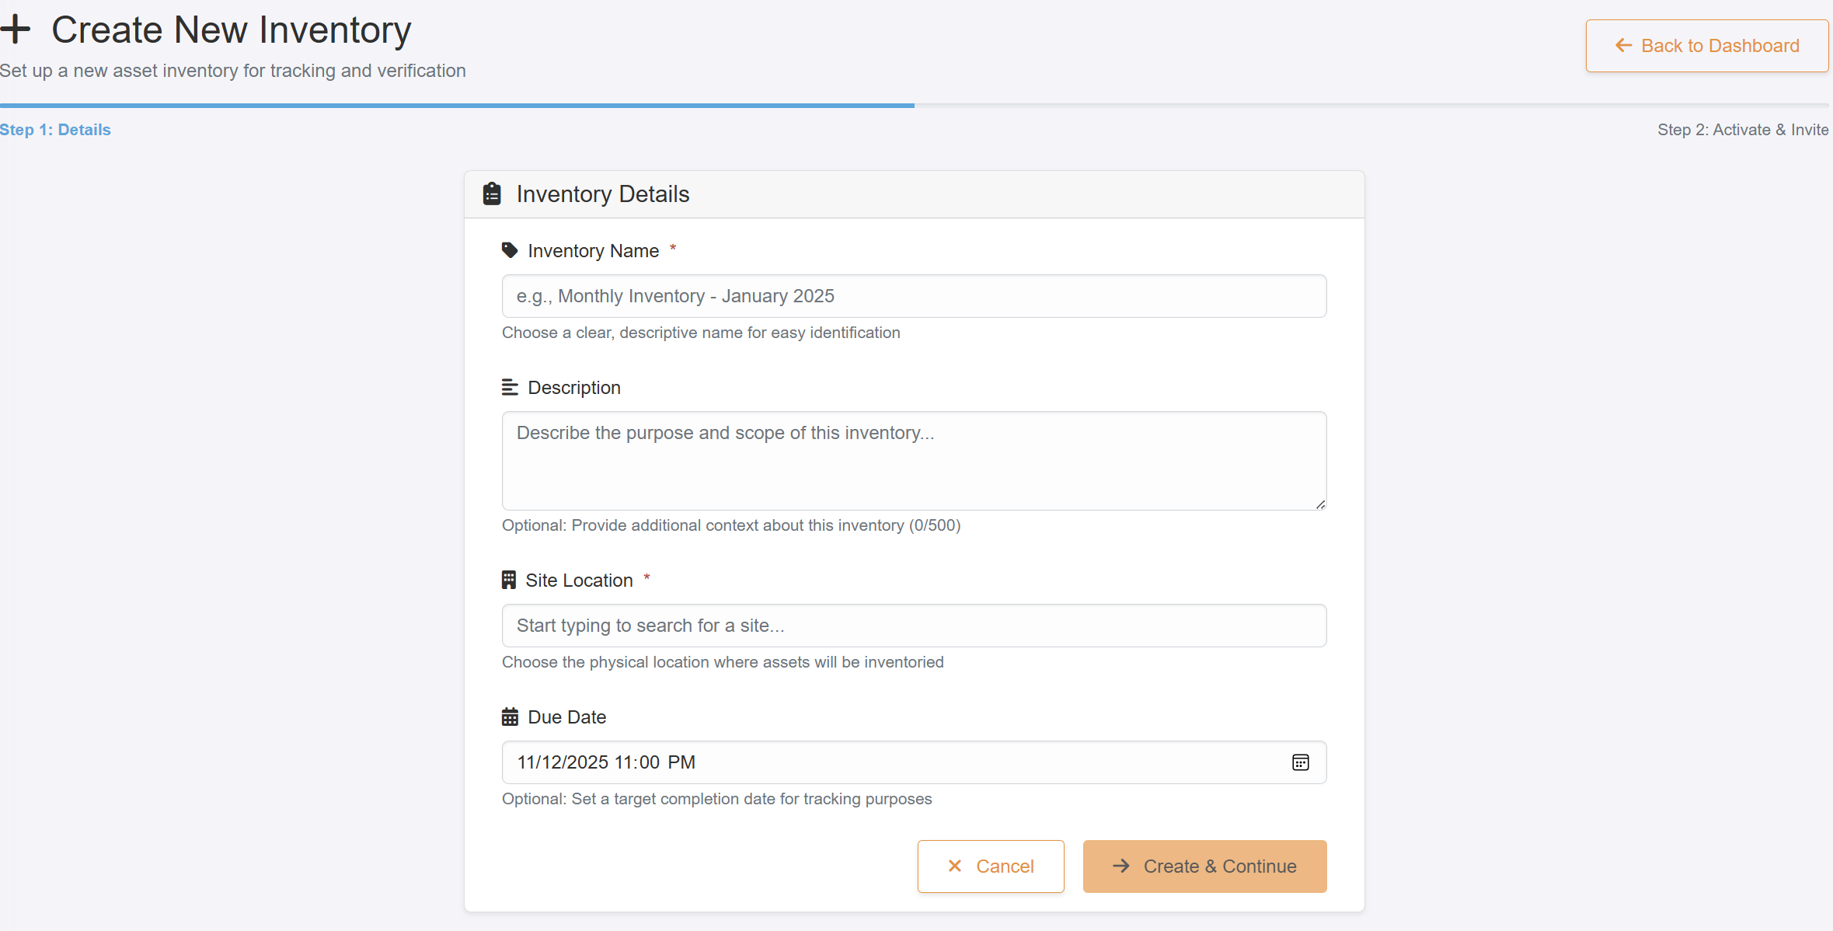Click the building icon next to Site Location
This screenshot has height=931, width=1833.
pyautogui.click(x=509, y=580)
